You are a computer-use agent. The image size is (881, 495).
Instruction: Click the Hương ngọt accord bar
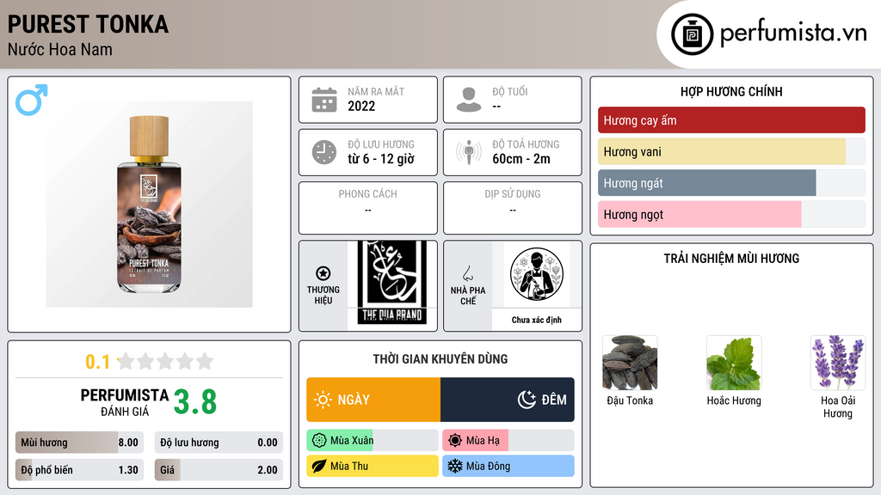731,214
